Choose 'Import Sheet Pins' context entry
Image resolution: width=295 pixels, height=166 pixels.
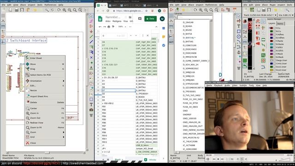tap(45, 96)
